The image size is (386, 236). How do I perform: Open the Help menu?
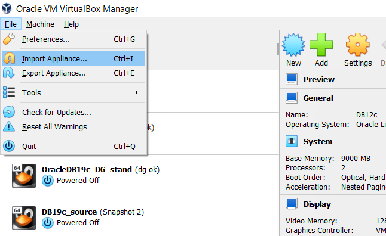[x=71, y=24]
